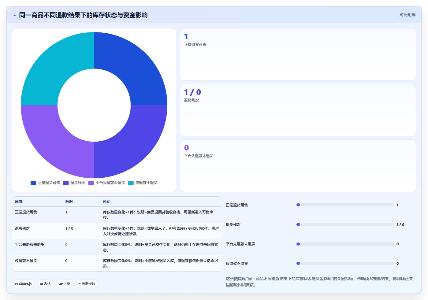This screenshot has height=300, width=428.
Task: Click the description starting 库存数量变化0件；说明=资金已发生变化
Action: (161, 247)
